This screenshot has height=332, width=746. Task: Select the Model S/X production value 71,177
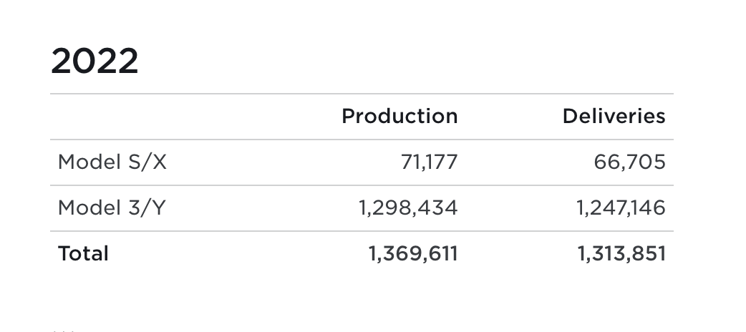point(429,162)
